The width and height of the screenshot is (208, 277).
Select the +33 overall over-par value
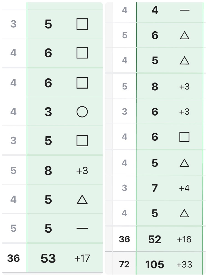point(184,265)
